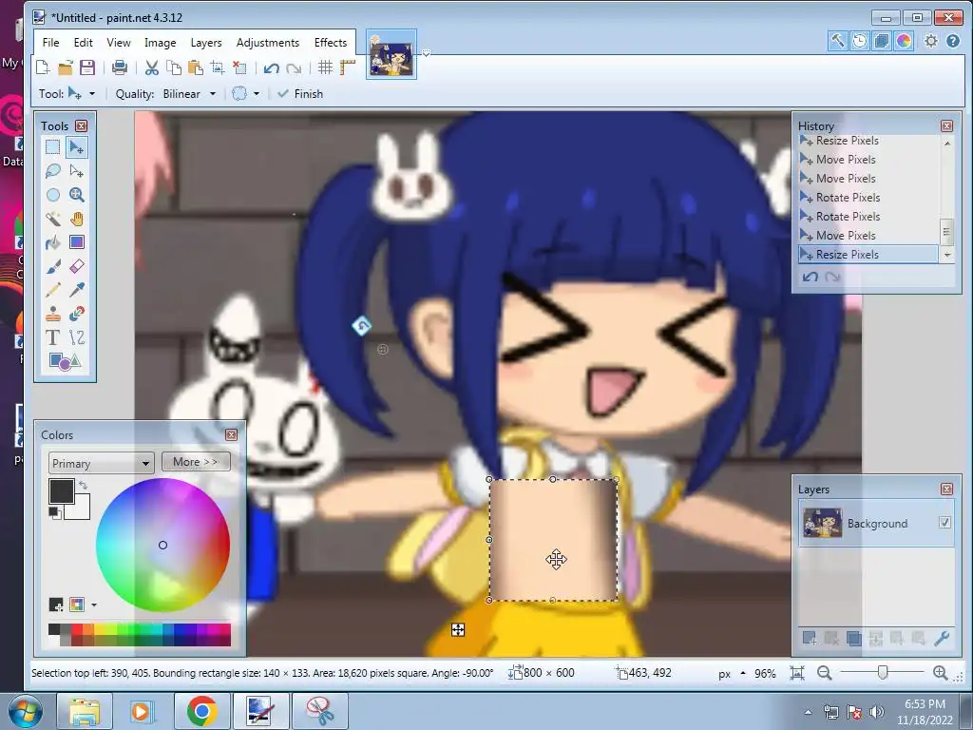Open the View menu

(119, 42)
